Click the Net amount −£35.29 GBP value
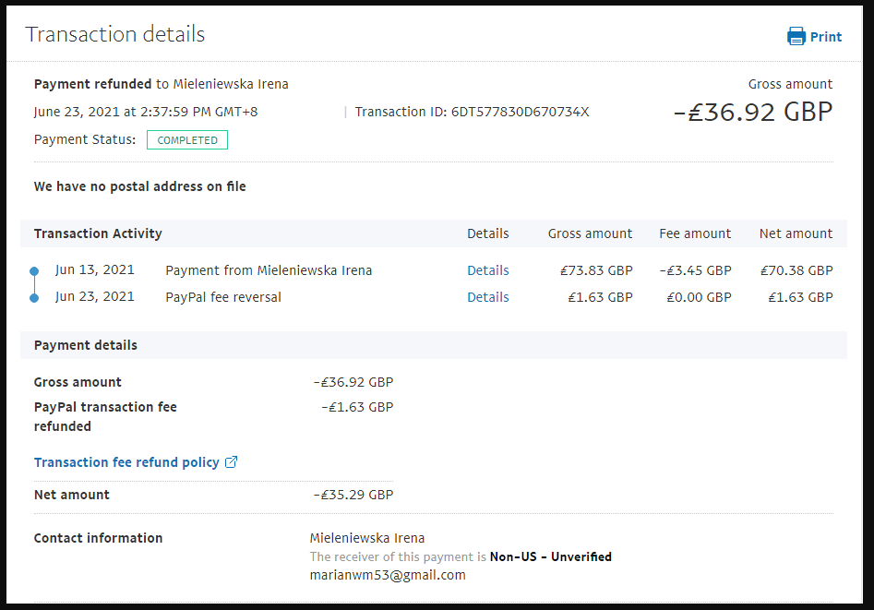This screenshot has height=610, width=874. 353,495
